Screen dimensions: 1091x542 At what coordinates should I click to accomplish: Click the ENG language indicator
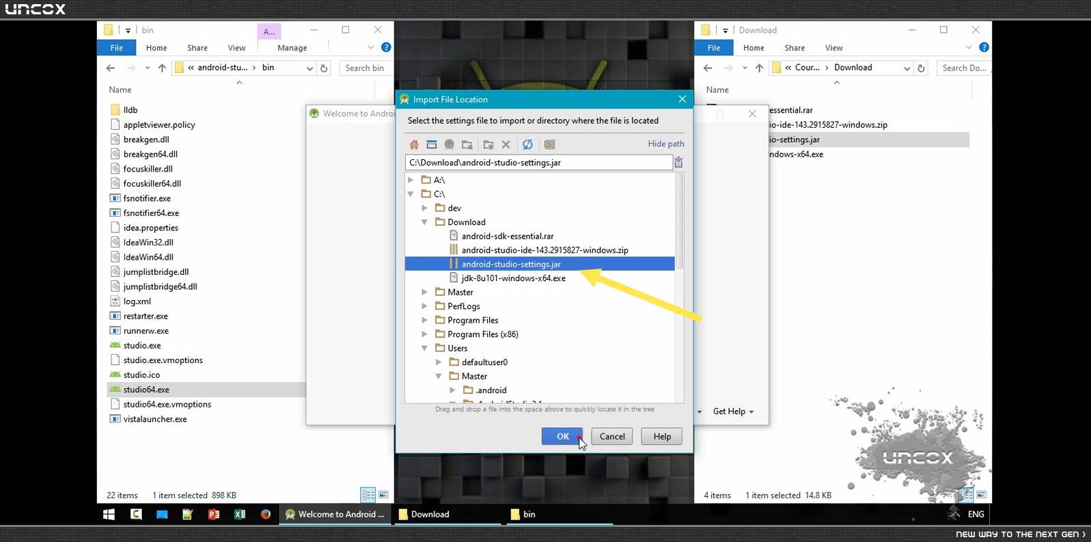point(976,514)
